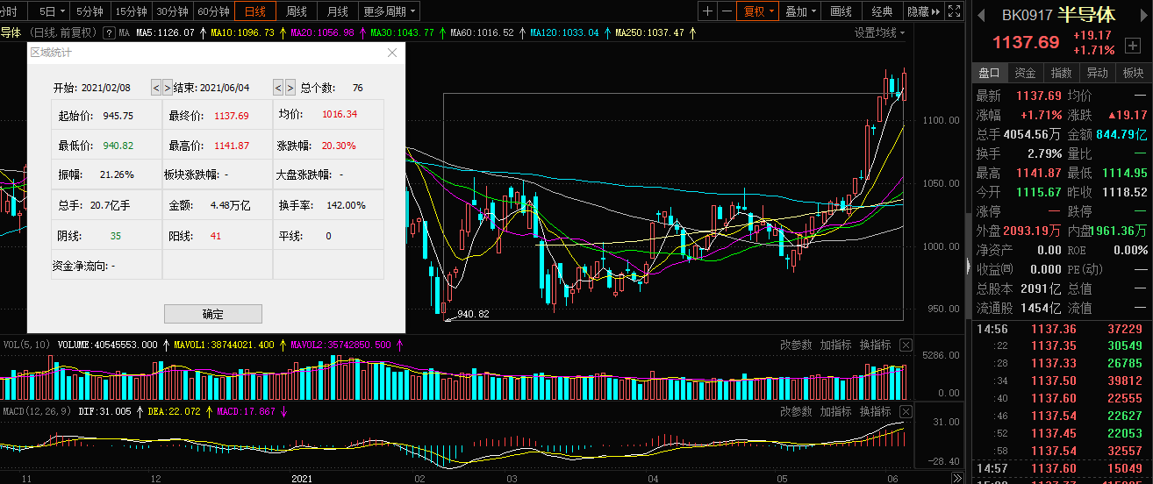Click the plus zoom-in chart icon
Screen dimensions: 1153x484
point(708,11)
